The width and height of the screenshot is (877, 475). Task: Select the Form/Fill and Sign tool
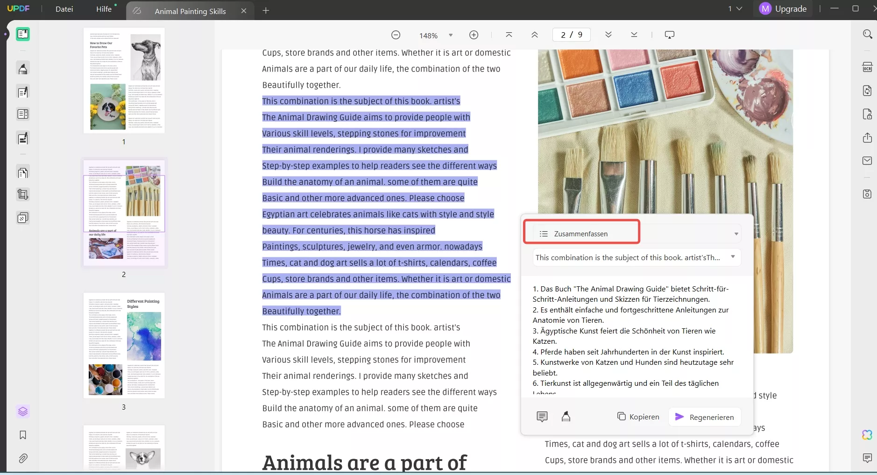click(23, 138)
